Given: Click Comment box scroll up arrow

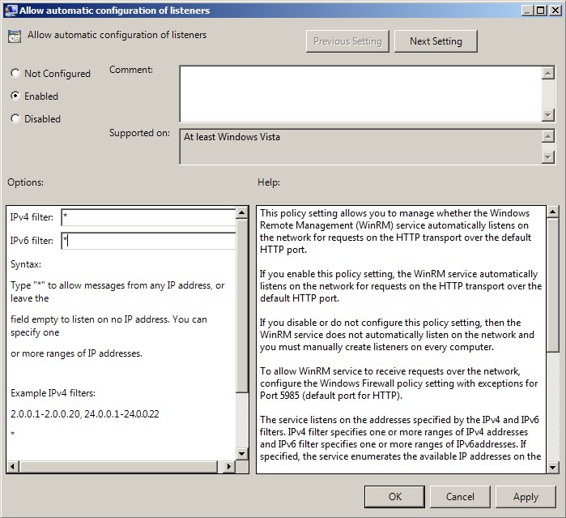Looking at the screenshot, I should [x=548, y=73].
